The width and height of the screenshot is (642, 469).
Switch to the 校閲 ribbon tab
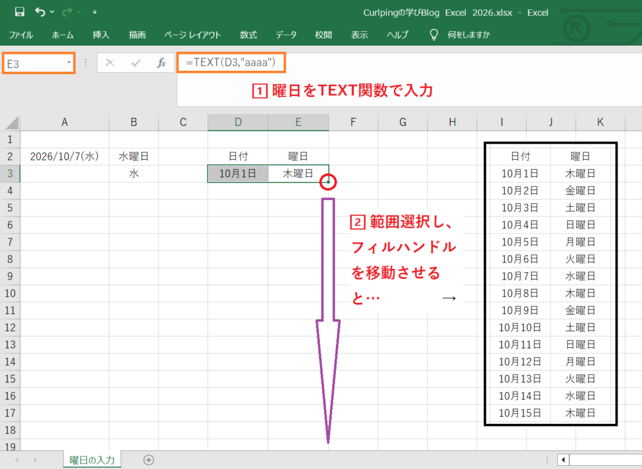point(324,35)
